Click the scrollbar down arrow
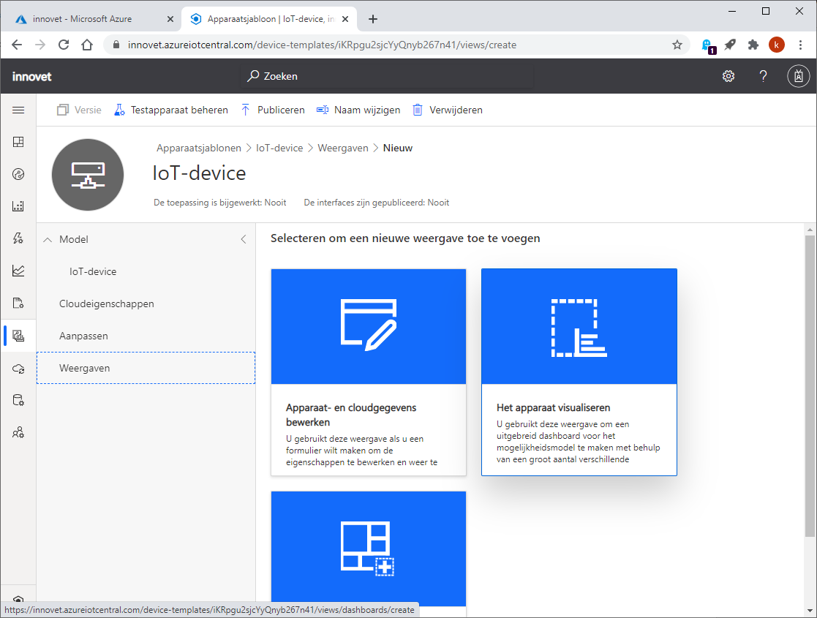Screen dimensions: 817x618 [x=810, y=610]
